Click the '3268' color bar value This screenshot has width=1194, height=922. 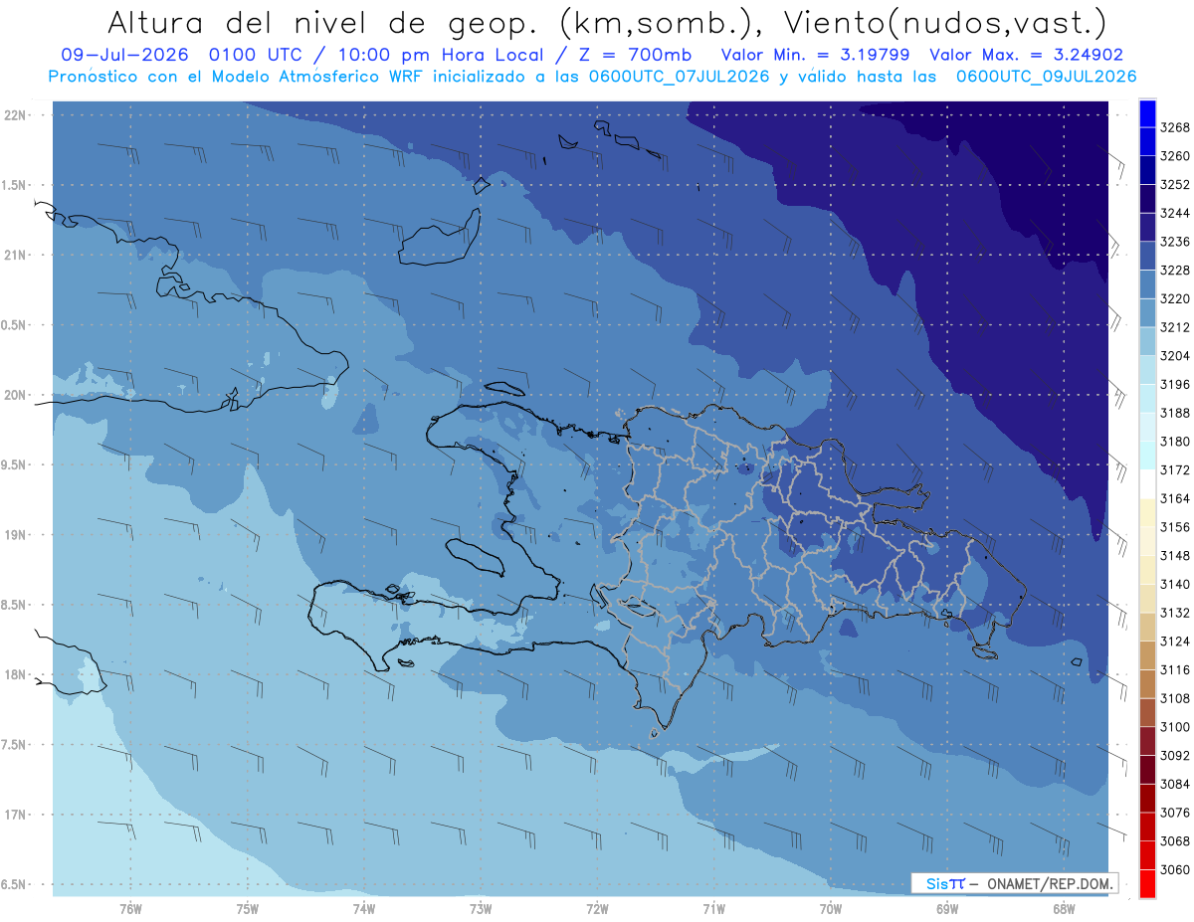[x=1175, y=128]
